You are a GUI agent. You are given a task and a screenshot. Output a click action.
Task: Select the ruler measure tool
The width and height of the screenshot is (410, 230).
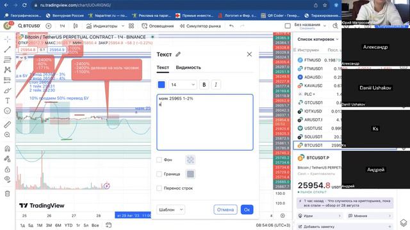click(7, 125)
